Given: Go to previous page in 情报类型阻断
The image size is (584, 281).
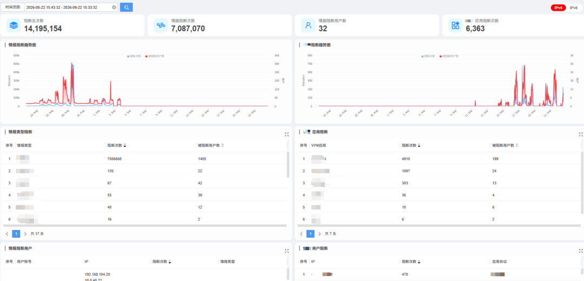Looking at the screenshot, I should [7, 234].
